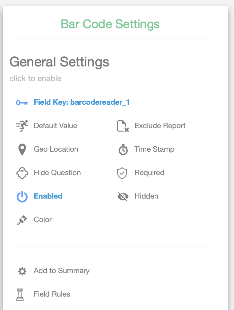Click the Geo Location pin icon
The image size is (234, 310).
(22, 150)
